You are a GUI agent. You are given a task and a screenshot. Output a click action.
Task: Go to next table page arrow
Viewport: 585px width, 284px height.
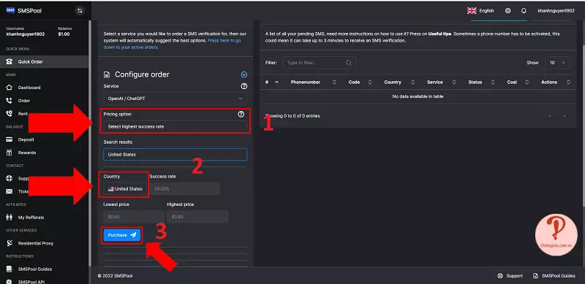(x=564, y=116)
